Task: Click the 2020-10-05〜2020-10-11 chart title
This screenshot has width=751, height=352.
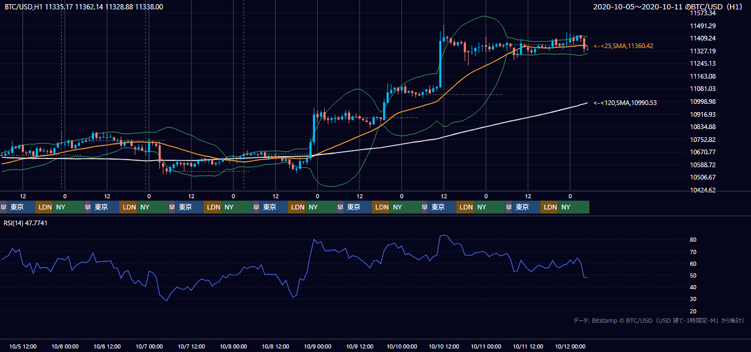Action: click(x=669, y=7)
